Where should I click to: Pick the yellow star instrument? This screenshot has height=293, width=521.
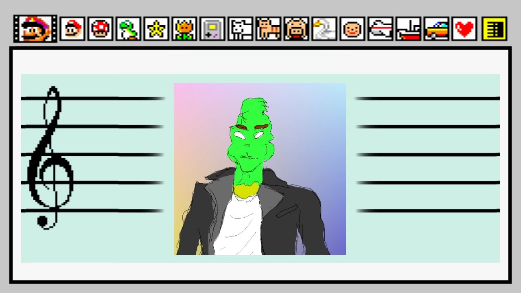click(156, 29)
